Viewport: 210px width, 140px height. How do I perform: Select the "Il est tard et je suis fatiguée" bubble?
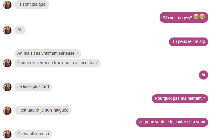[x=43, y=110]
